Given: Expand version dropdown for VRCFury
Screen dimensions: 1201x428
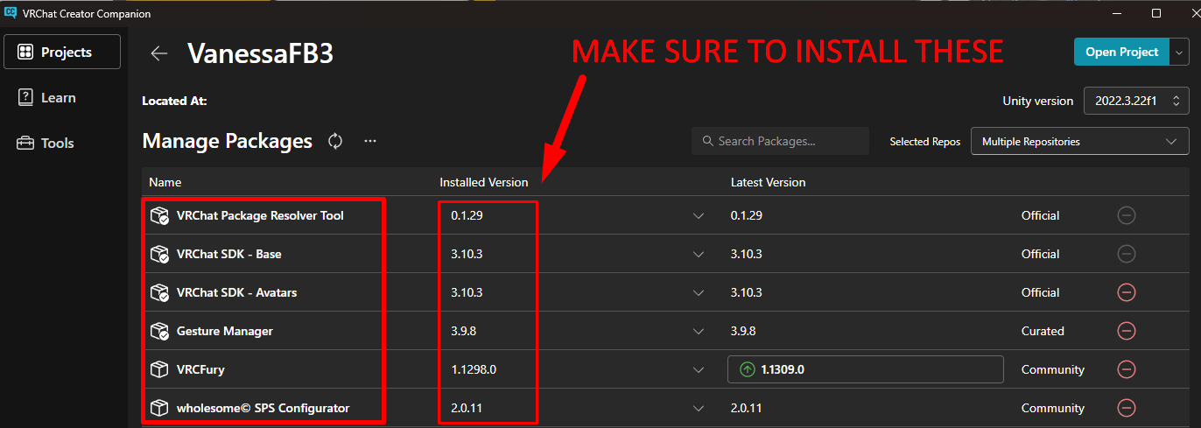Looking at the screenshot, I should click(x=699, y=370).
